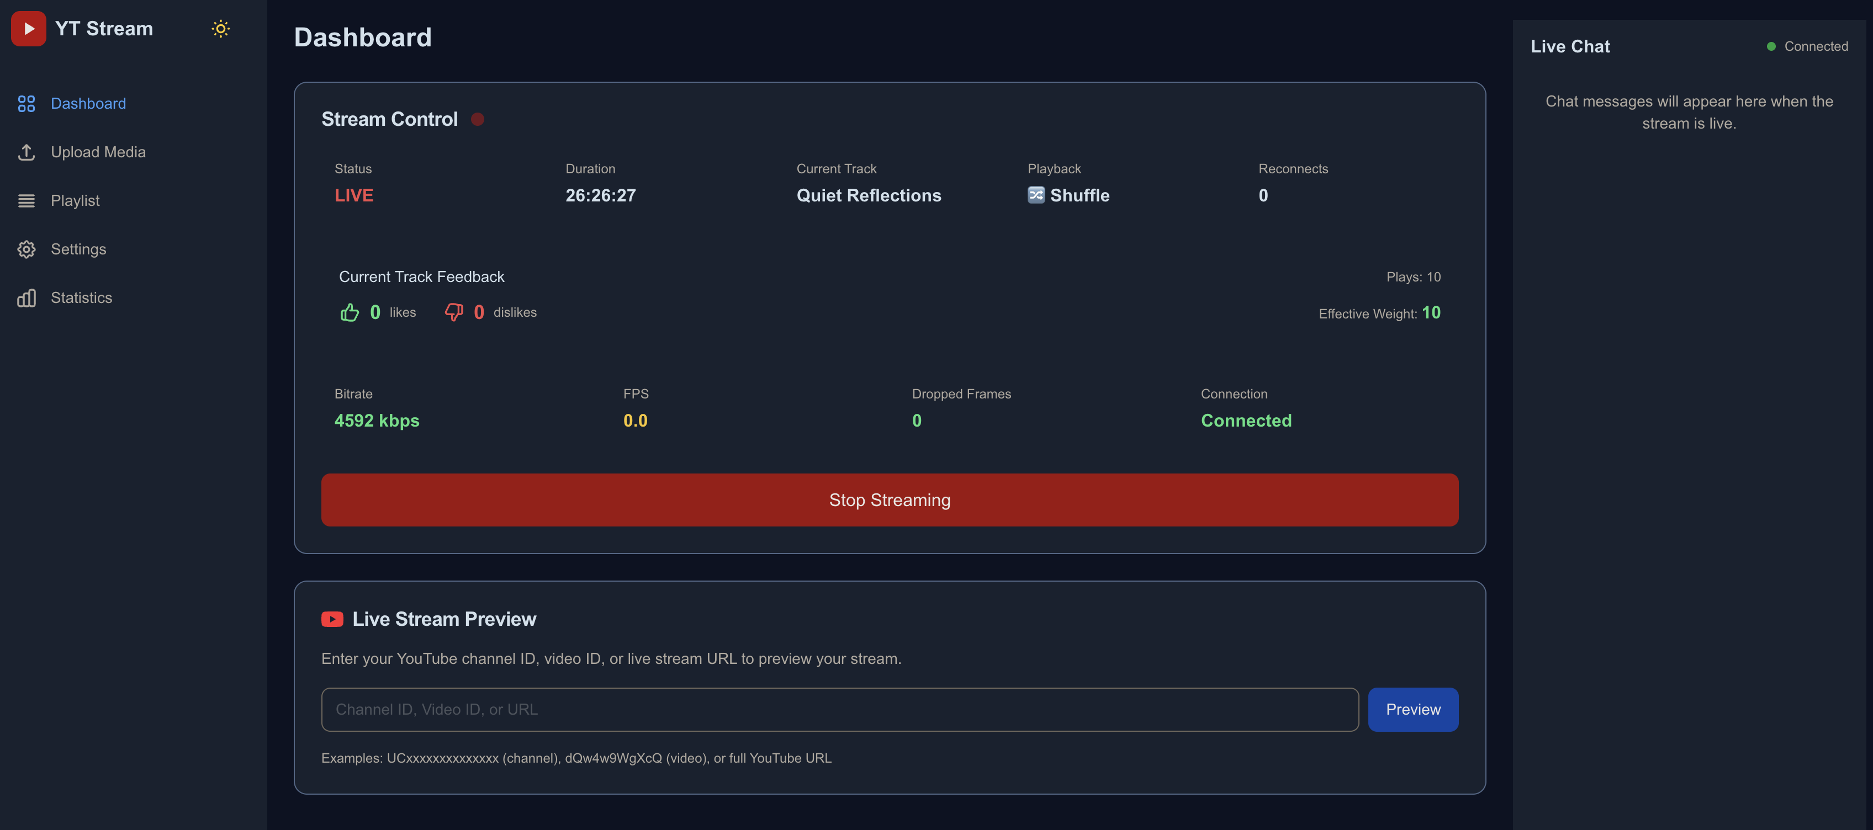Click the Settings gear icon
Viewport: 1873px width, 830px height.
[x=26, y=249]
